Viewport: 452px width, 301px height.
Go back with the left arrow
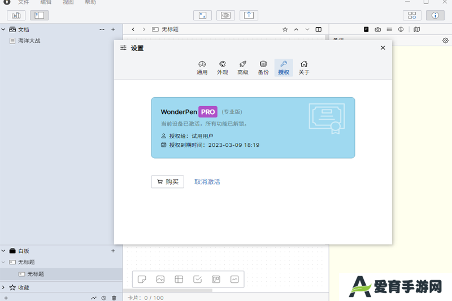click(133, 29)
